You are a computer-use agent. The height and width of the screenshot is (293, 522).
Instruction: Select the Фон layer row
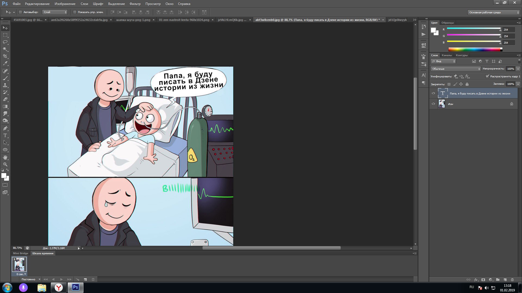473,104
